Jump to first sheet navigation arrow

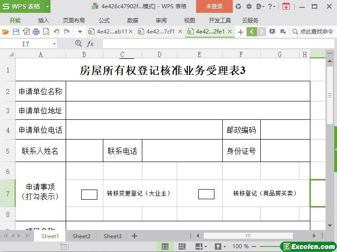[x=6, y=236]
